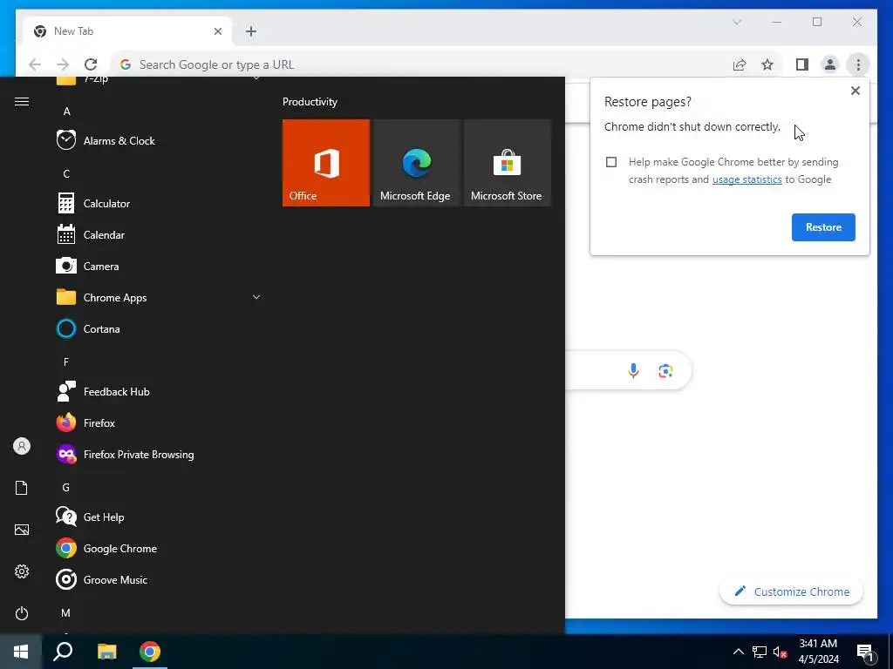Image resolution: width=893 pixels, height=669 pixels.
Task: Start voice search with microphone icon
Action: (633, 371)
